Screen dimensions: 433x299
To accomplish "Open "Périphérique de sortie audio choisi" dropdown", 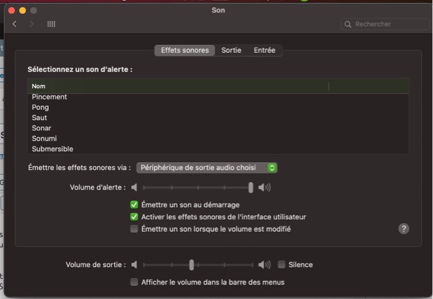I will coord(207,168).
